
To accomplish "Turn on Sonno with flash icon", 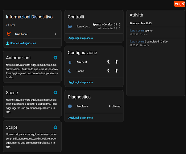I will click(117, 71).
